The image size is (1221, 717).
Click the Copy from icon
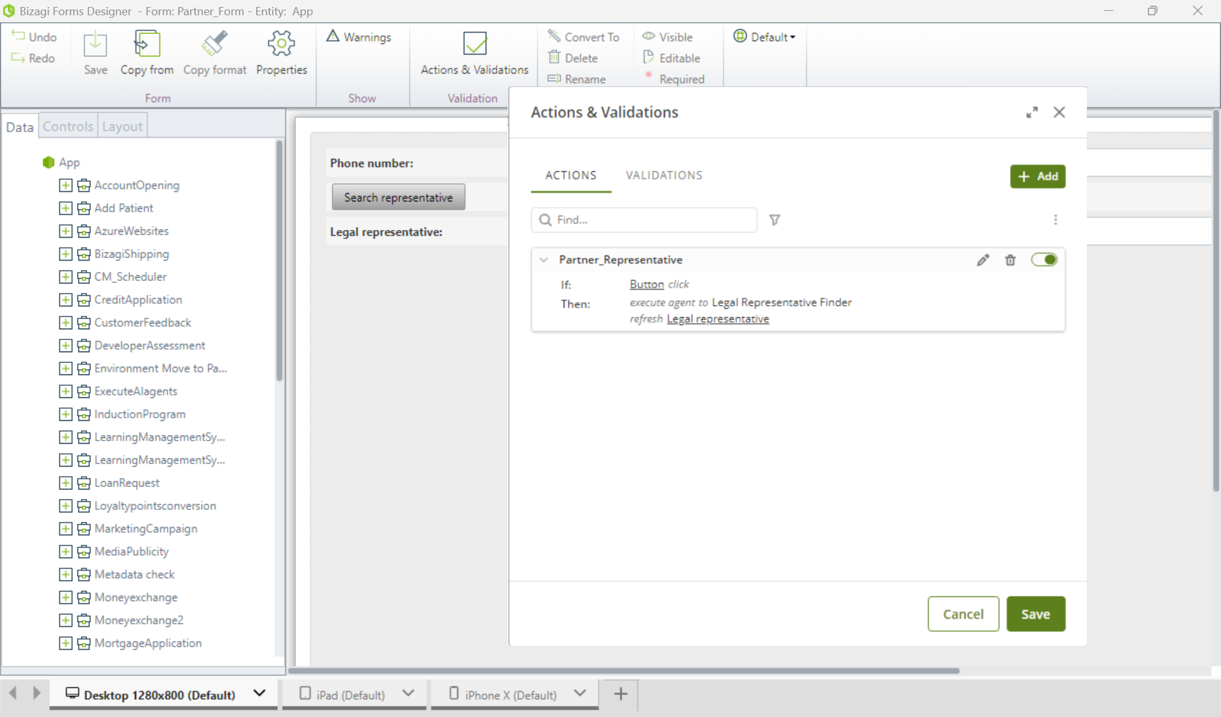click(147, 44)
